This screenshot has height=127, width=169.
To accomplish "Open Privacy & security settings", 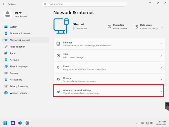I will point(26,86).
